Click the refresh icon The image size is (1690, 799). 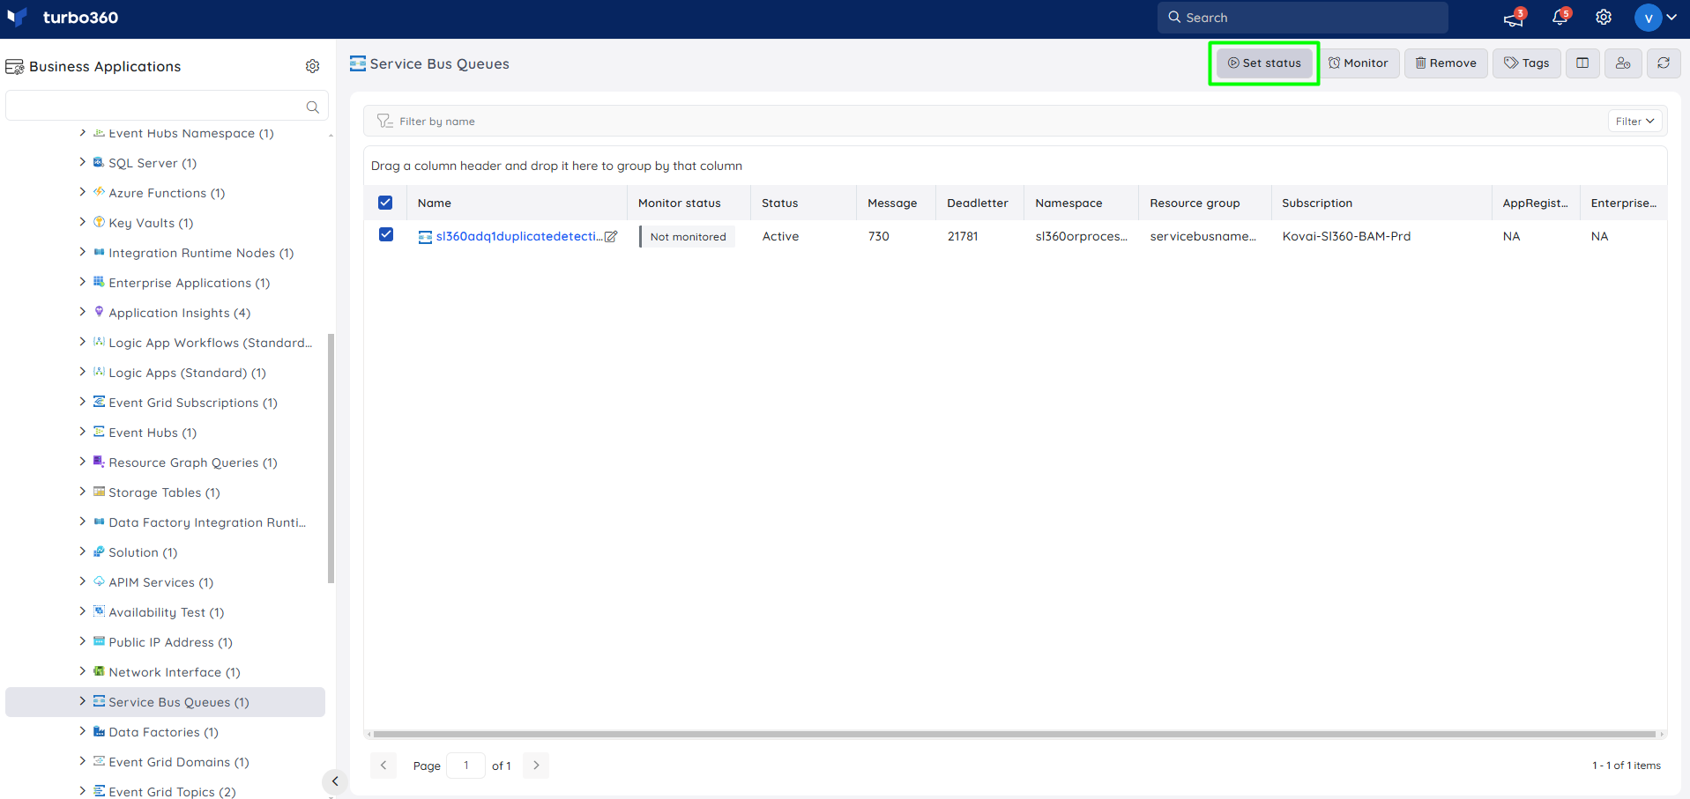[1664, 63]
